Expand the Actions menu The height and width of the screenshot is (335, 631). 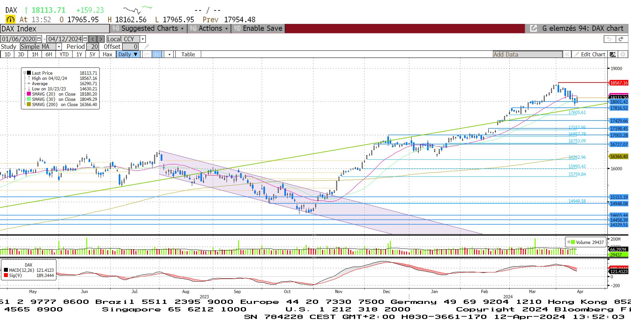(208, 28)
